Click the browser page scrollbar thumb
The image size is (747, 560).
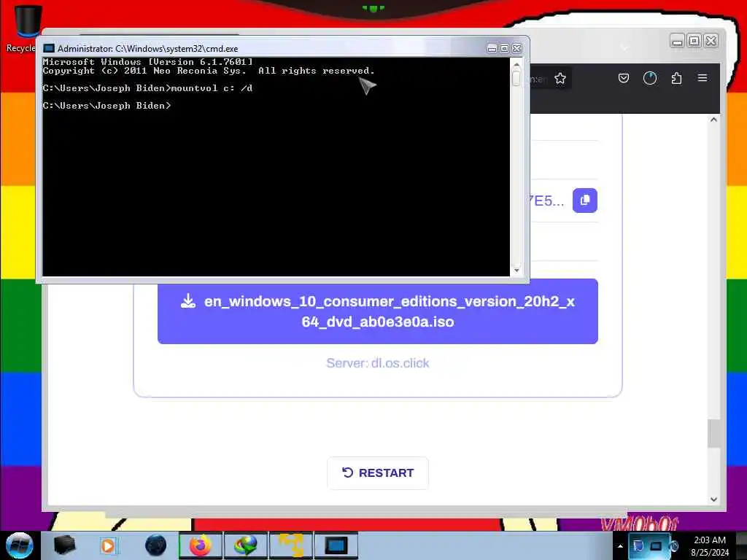713,433
